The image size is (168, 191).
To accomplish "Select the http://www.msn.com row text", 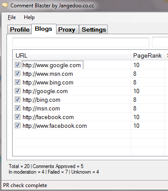I will pos(48,74).
